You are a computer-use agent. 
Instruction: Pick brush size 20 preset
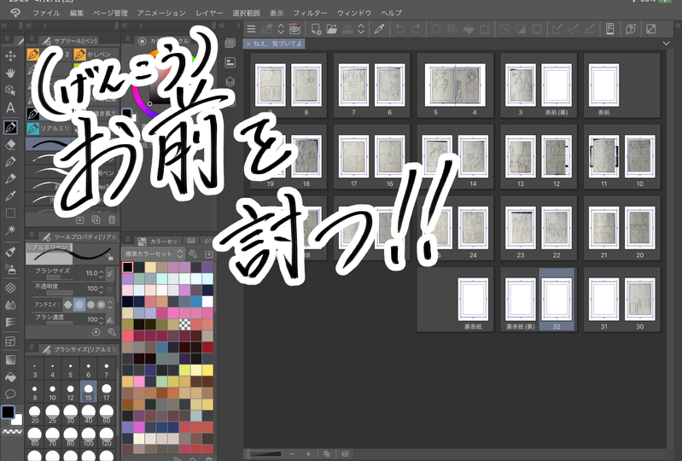(x=35, y=414)
